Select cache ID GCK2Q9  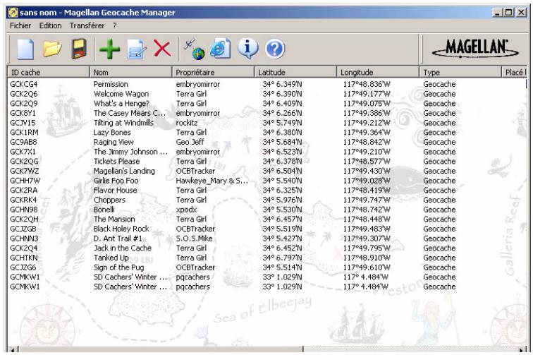pyautogui.click(x=24, y=103)
